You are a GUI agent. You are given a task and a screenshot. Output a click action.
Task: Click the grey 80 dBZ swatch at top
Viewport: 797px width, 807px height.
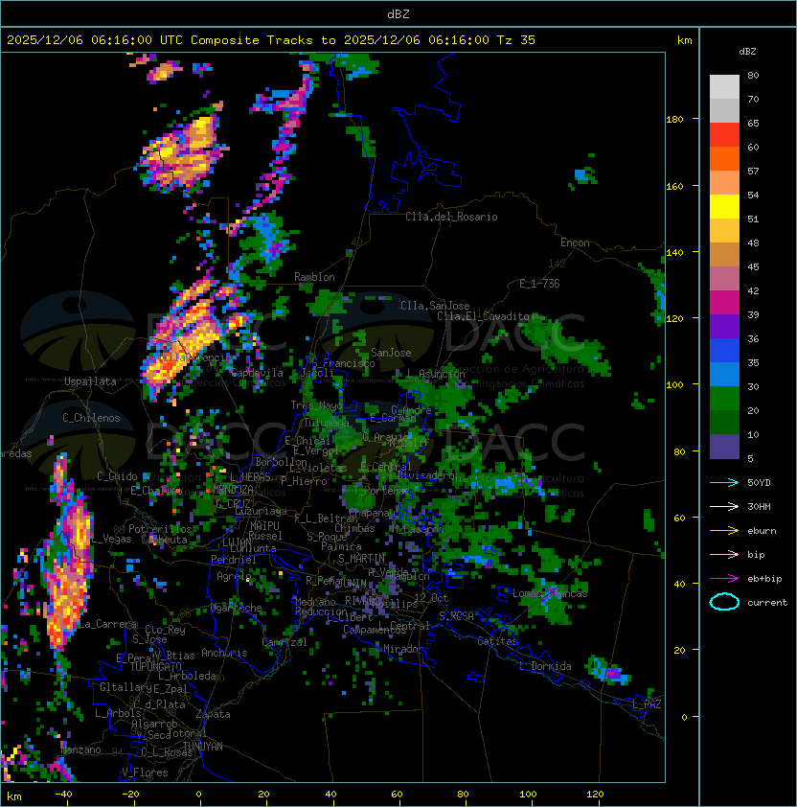(x=724, y=86)
